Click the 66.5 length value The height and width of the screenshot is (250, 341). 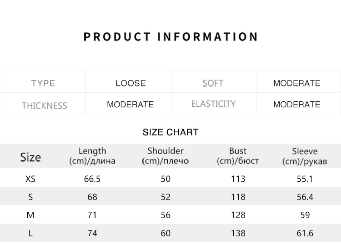coord(92,179)
